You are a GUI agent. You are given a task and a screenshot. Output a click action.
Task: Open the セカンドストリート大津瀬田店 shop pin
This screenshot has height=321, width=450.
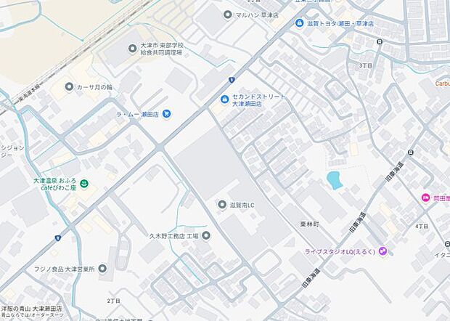tap(224, 99)
